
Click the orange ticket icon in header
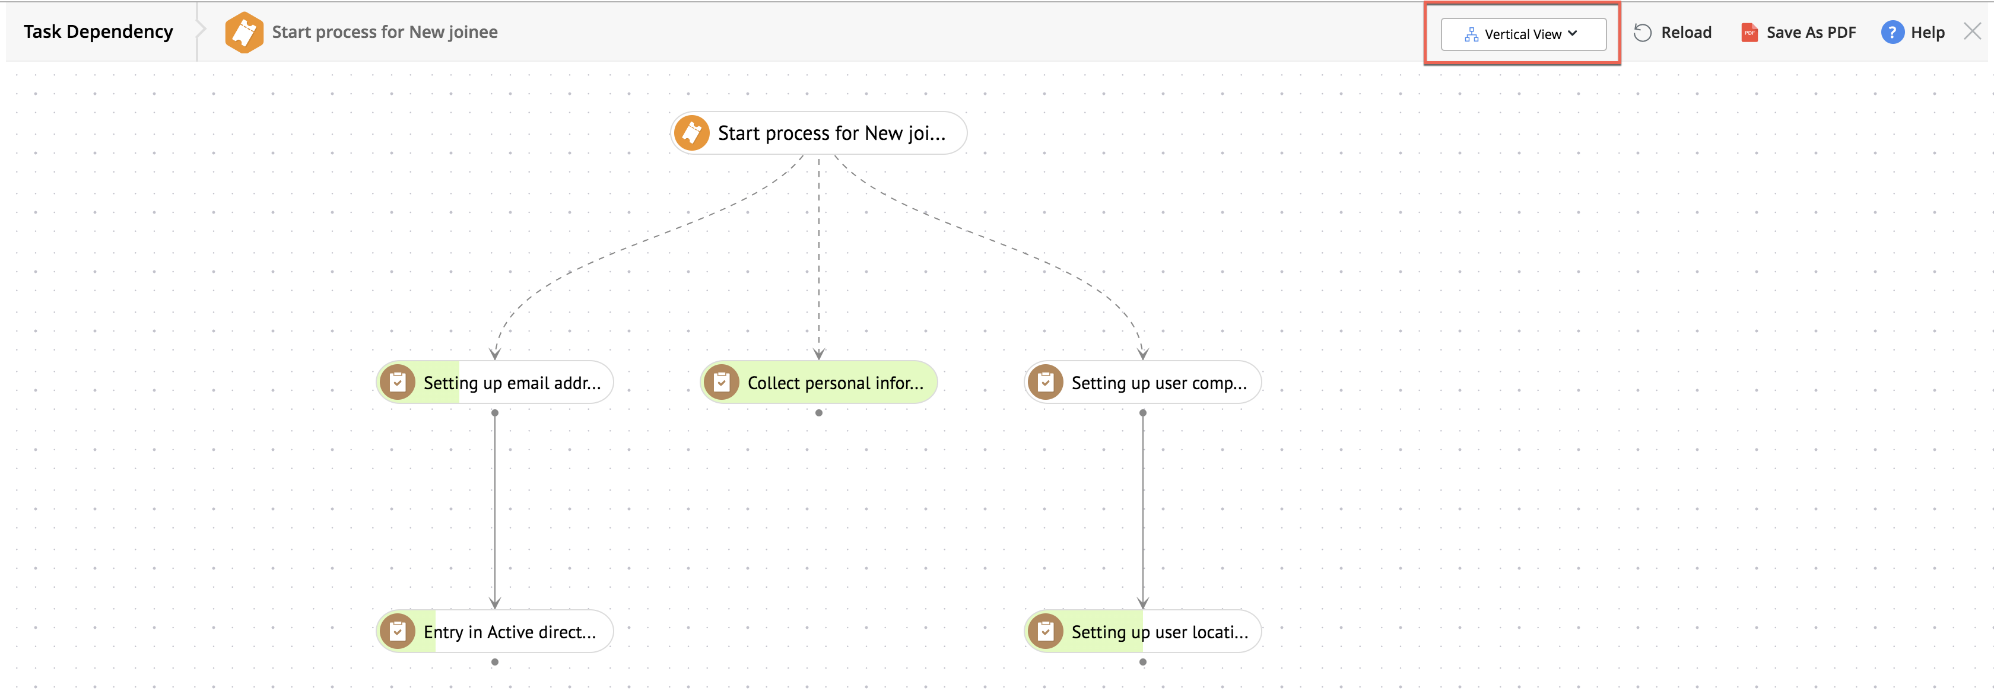pos(244,33)
